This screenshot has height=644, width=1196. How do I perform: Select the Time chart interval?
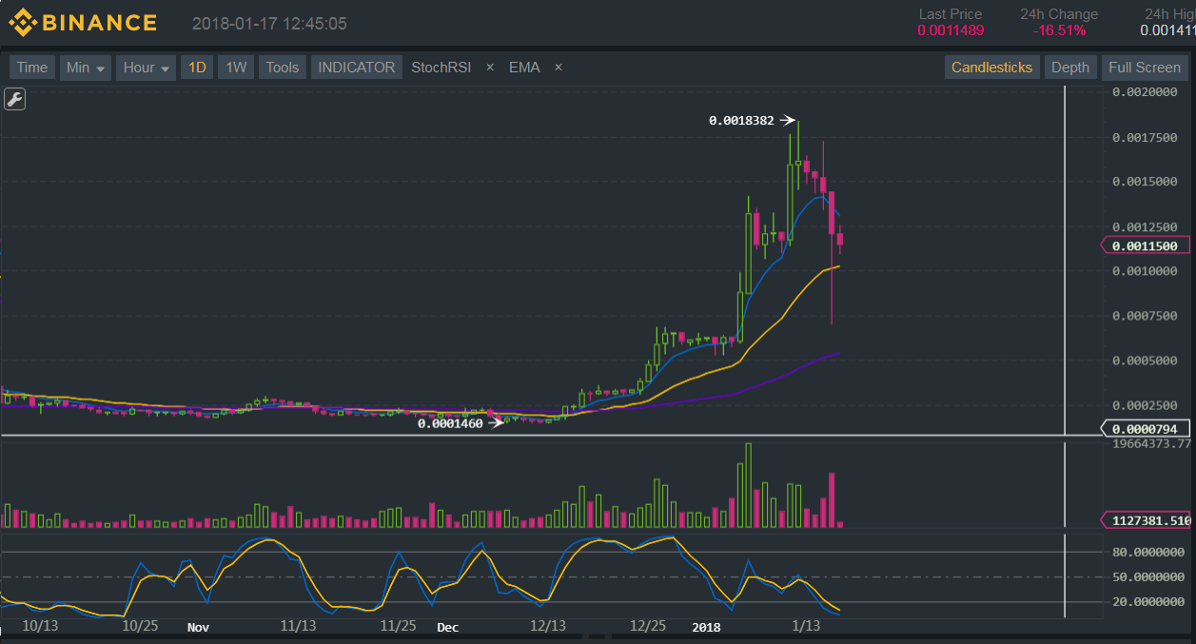tap(31, 68)
